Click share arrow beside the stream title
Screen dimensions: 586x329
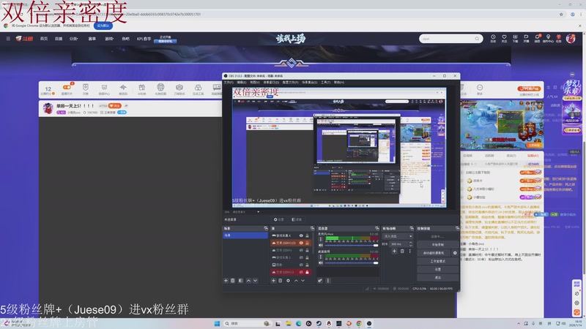(x=126, y=106)
